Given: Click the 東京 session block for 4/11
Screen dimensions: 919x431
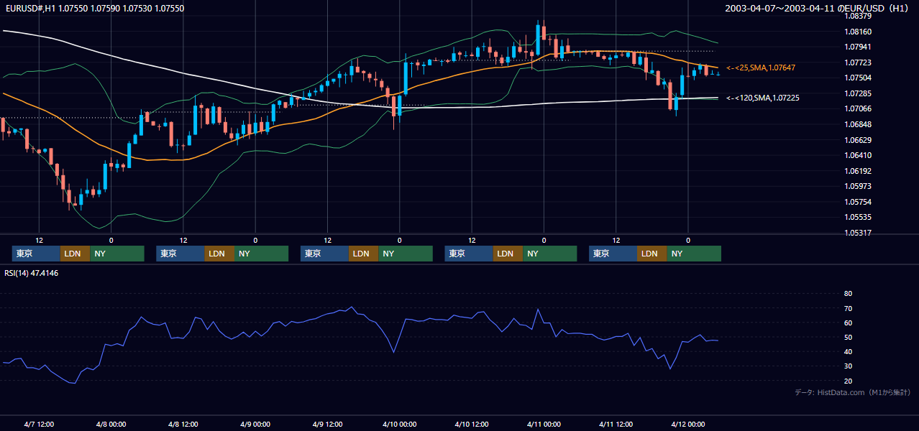Looking at the screenshot, I should pos(613,254).
